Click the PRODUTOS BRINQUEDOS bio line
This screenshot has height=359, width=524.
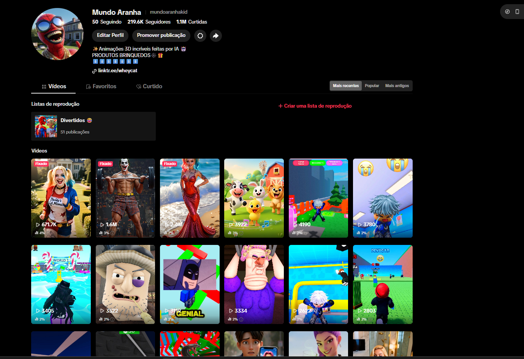(128, 56)
